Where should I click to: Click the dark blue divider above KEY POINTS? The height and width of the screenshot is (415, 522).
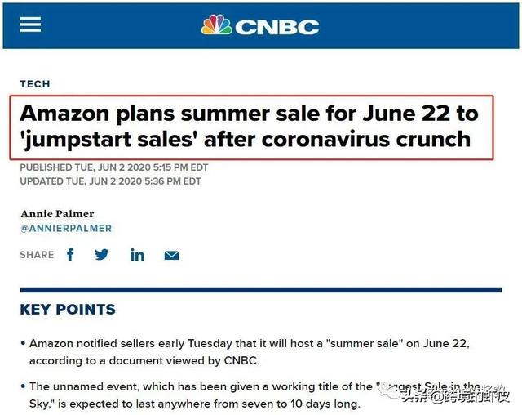pyautogui.click(x=261, y=290)
